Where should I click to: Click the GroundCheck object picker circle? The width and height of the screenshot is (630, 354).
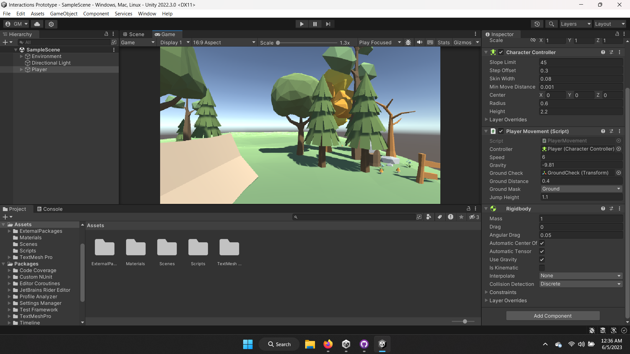[619, 173]
